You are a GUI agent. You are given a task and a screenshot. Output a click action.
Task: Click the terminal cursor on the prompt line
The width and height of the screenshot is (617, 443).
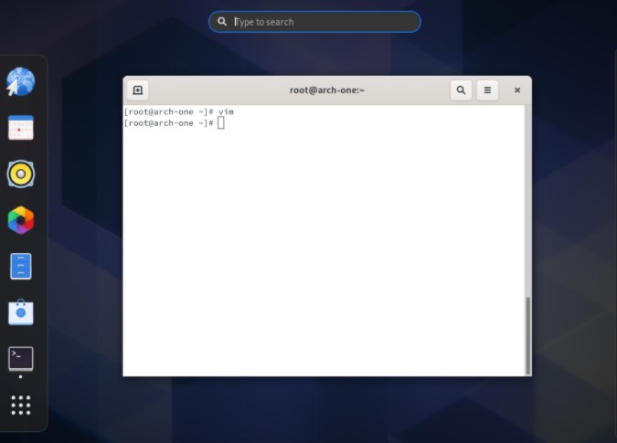[221, 123]
